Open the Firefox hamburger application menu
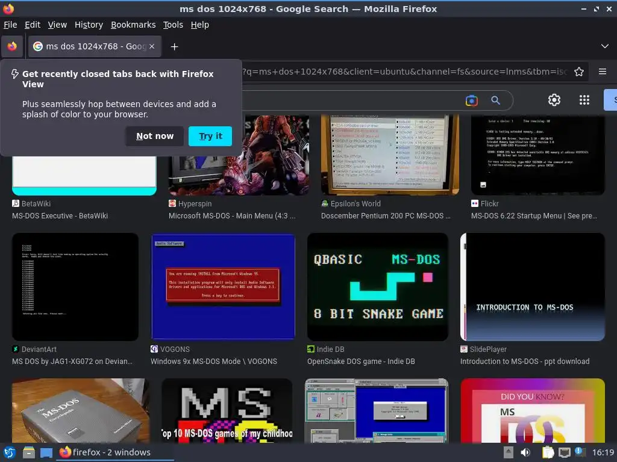This screenshot has height=462, width=617. [603, 72]
